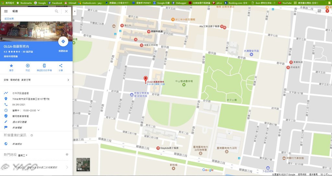This screenshot has width=332, height=176.
Task: Click the Google logo on the map
Action: [x=208, y=170]
